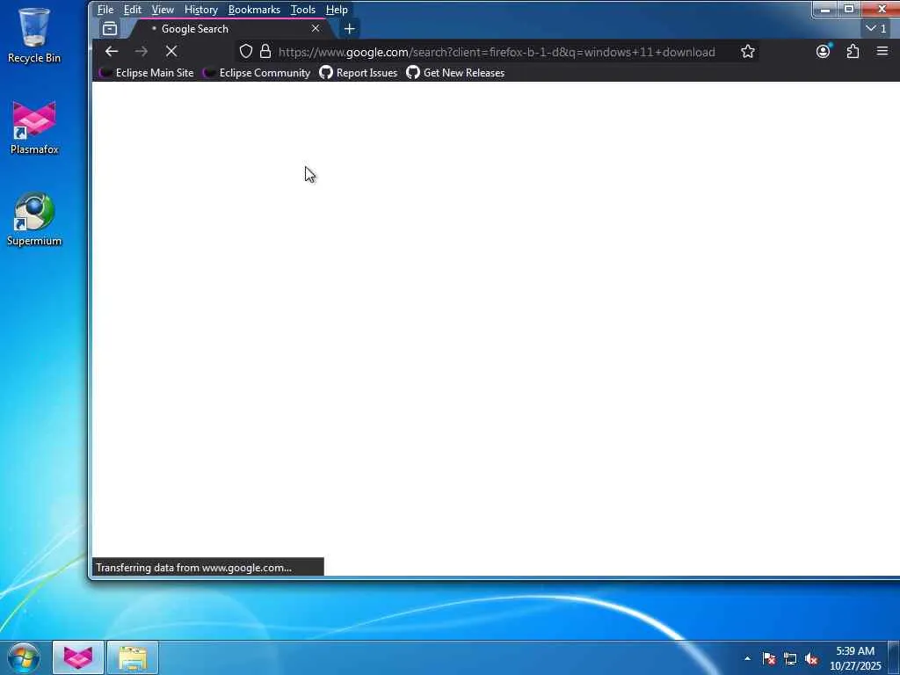
Task: Open Get New Releases bookmark
Action: tap(455, 73)
